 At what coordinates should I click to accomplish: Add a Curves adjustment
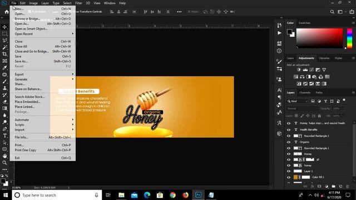point(311,70)
